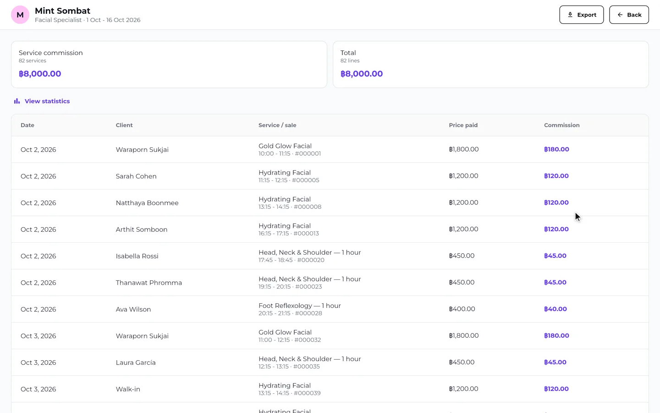Click the download icon in Export
This screenshot has width=660, height=413.
(x=570, y=15)
